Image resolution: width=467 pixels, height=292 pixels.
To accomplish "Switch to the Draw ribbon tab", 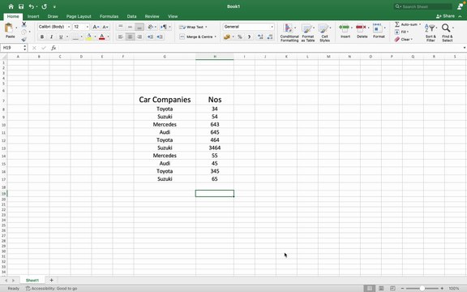I will coord(53,16).
